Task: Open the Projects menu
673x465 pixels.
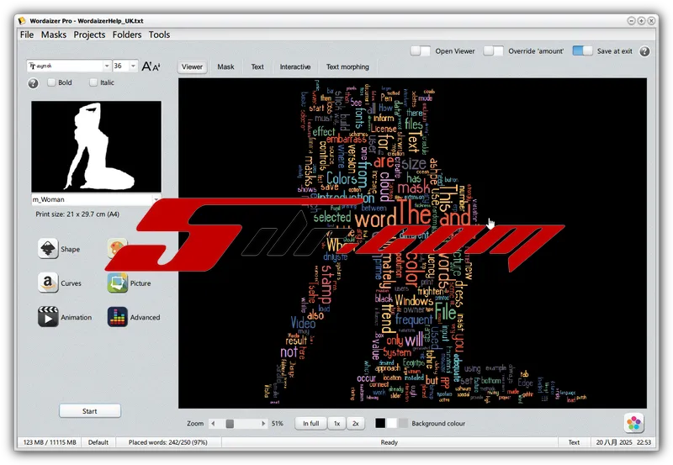Action: pos(89,34)
